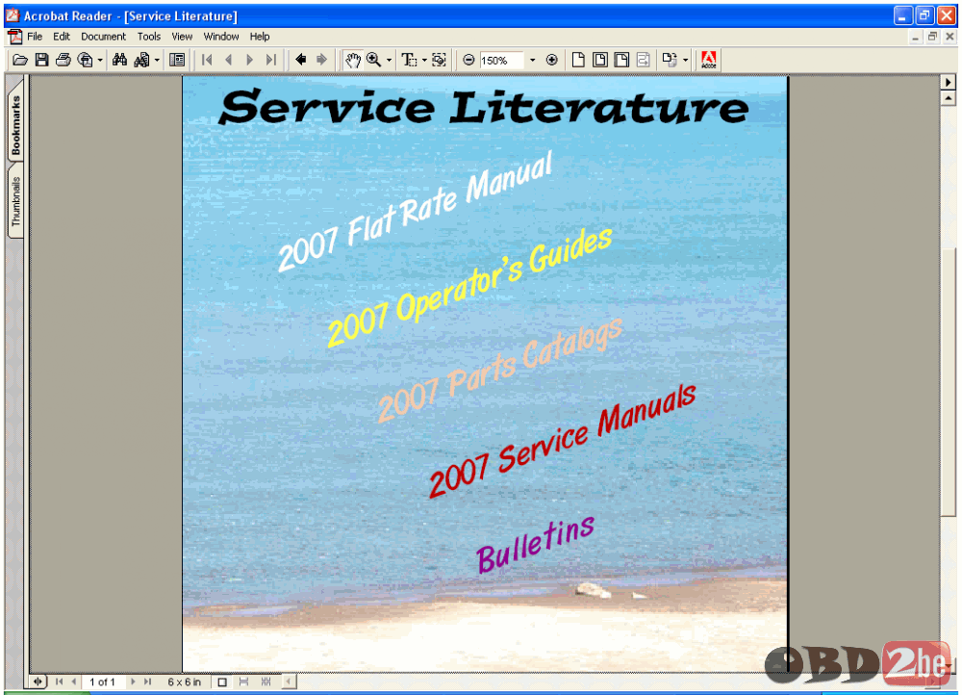Viewport: 962px width, 695px height.
Task: Select Single Page layout in status bar
Action: tap(222, 682)
